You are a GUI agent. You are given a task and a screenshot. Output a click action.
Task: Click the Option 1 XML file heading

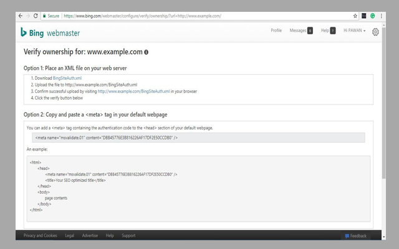coord(75,68)
